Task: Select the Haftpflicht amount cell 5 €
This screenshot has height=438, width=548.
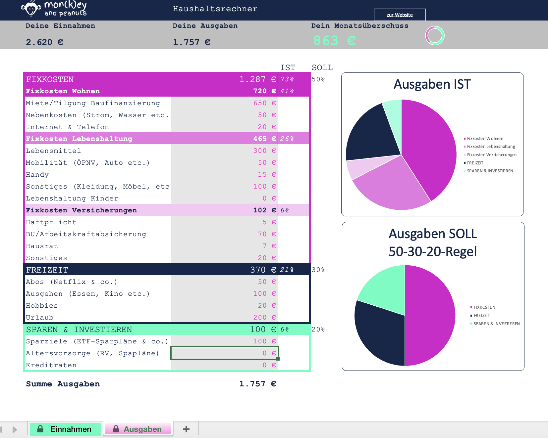Action: (x=224, y=222)
